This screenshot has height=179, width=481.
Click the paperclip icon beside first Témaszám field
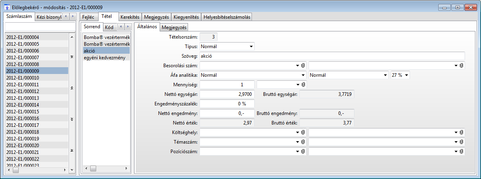[303, 142]
